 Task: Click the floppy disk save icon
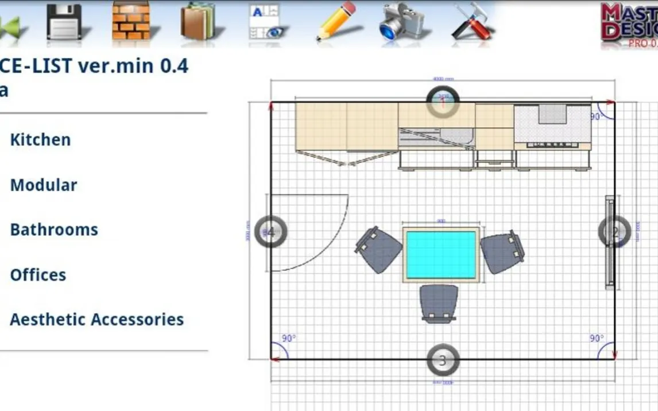click(64, 22)
